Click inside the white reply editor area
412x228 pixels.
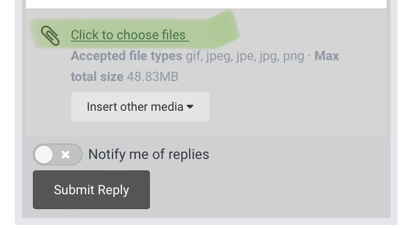click(206, 4)
